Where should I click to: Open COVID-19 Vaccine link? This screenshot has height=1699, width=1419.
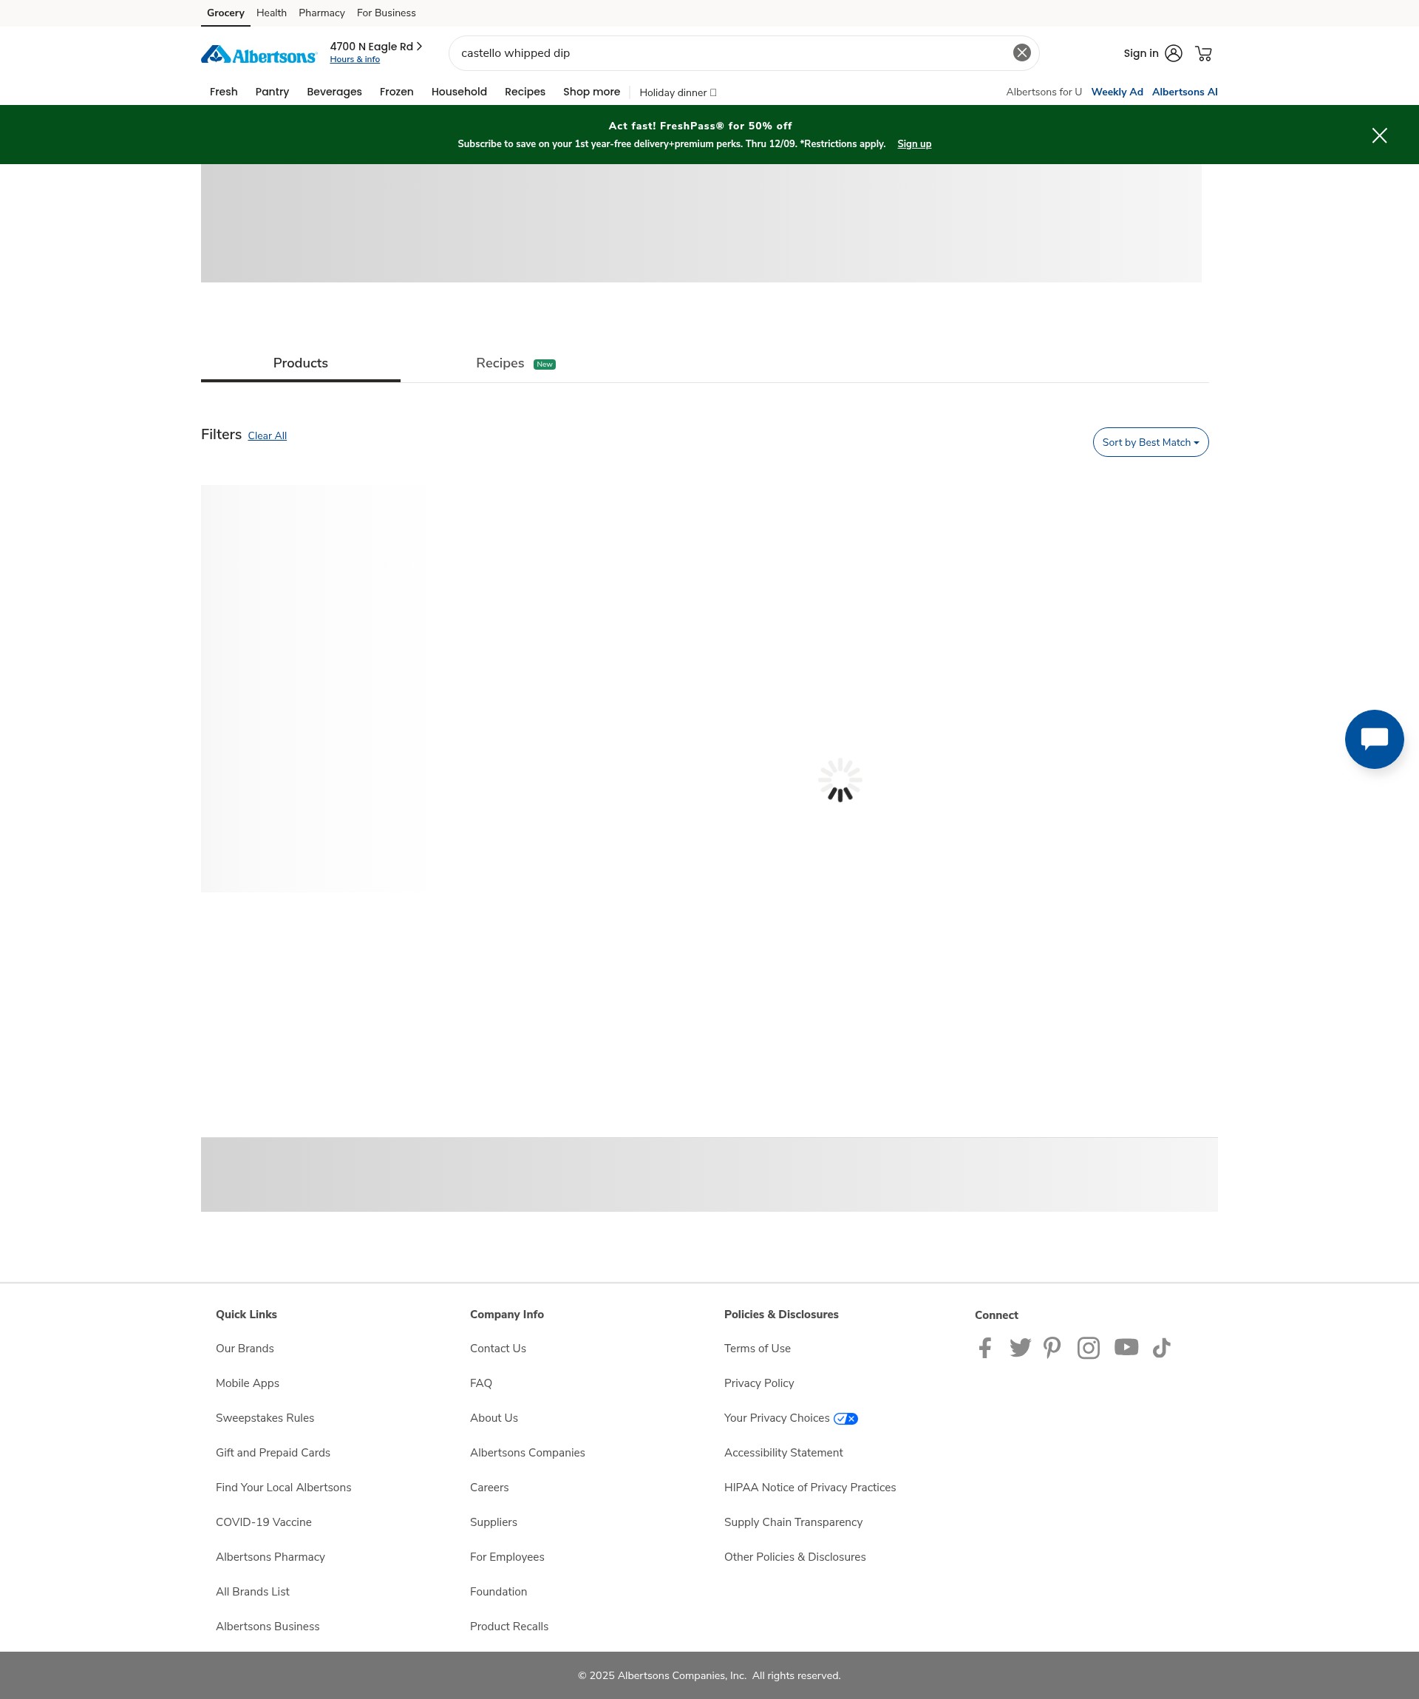tap(263, 1522)
